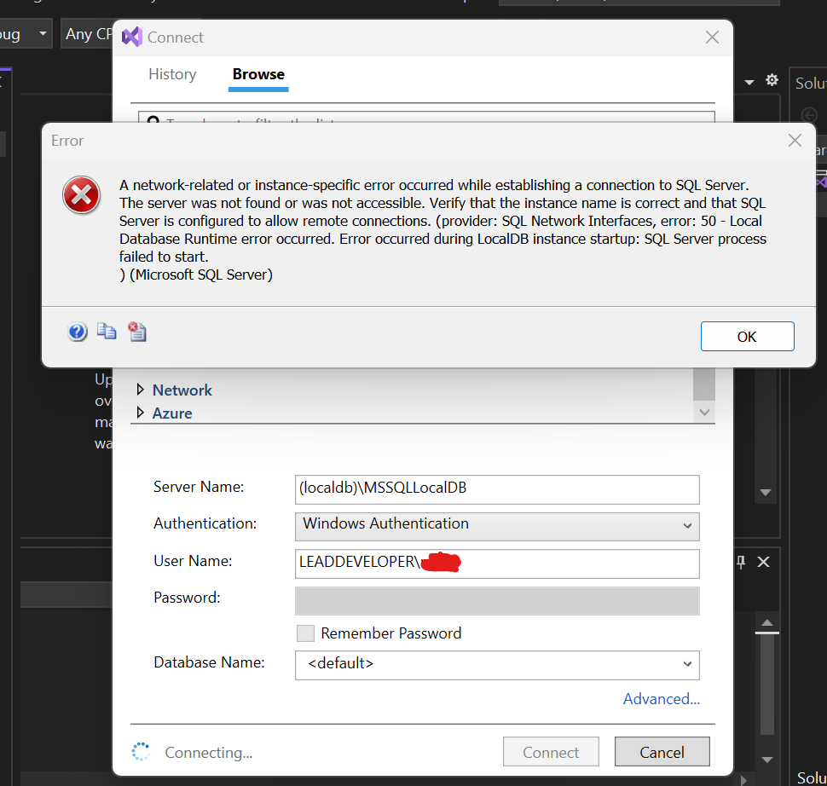The height and width of the screenshot is (786, 827).
Task: Click inside the Server Name field
Action: pyautogui.click(x=497, y=489)
